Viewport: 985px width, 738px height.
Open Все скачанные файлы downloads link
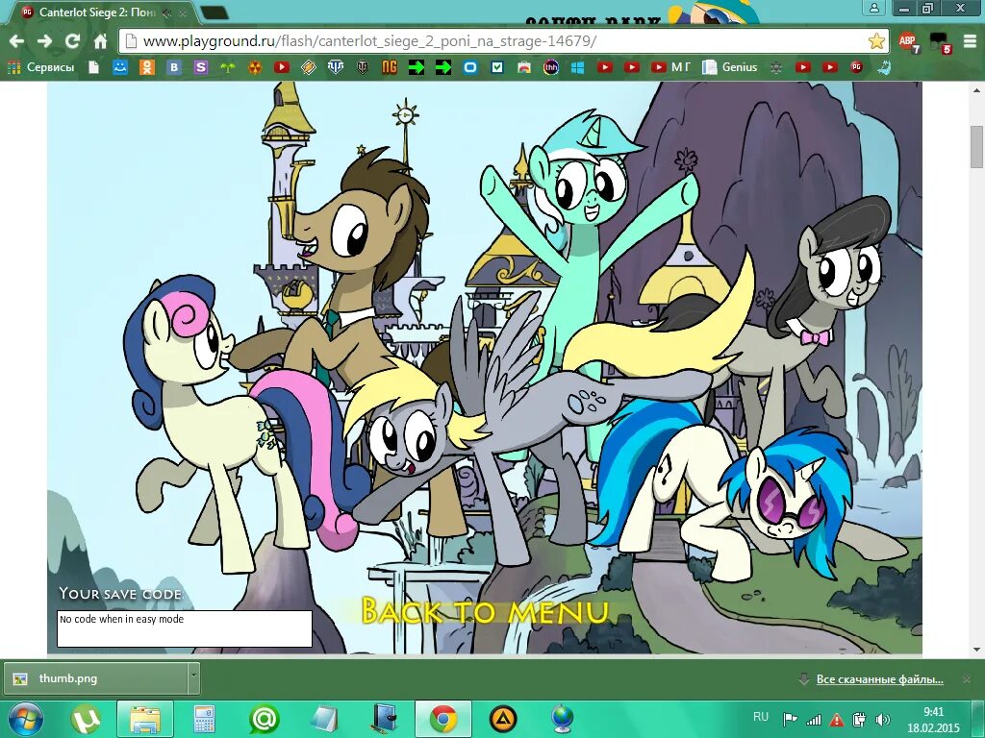[x=879, y=679]
